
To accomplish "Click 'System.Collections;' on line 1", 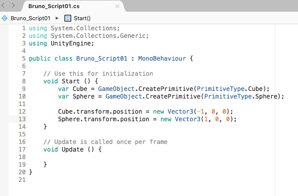I will click(85, 28).
